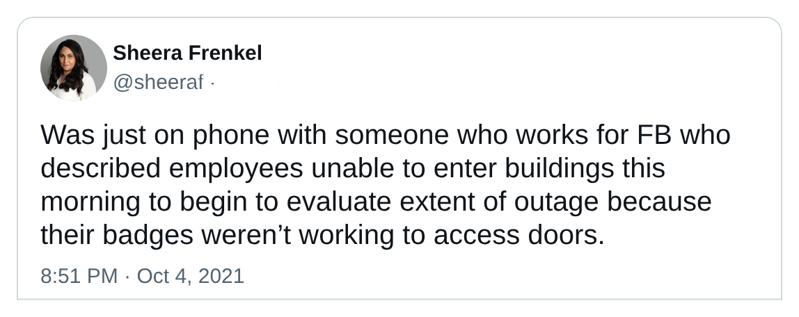Click the word "buildings" in the tweet
Image resolution: width=799 pixels, height=317 pixels.
pyautogui.click(x=560, y=170)
